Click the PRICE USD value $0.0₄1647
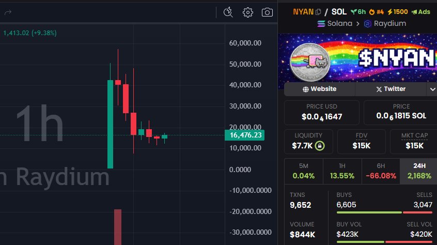Screen dimensions: 437x245 point(322,117)
